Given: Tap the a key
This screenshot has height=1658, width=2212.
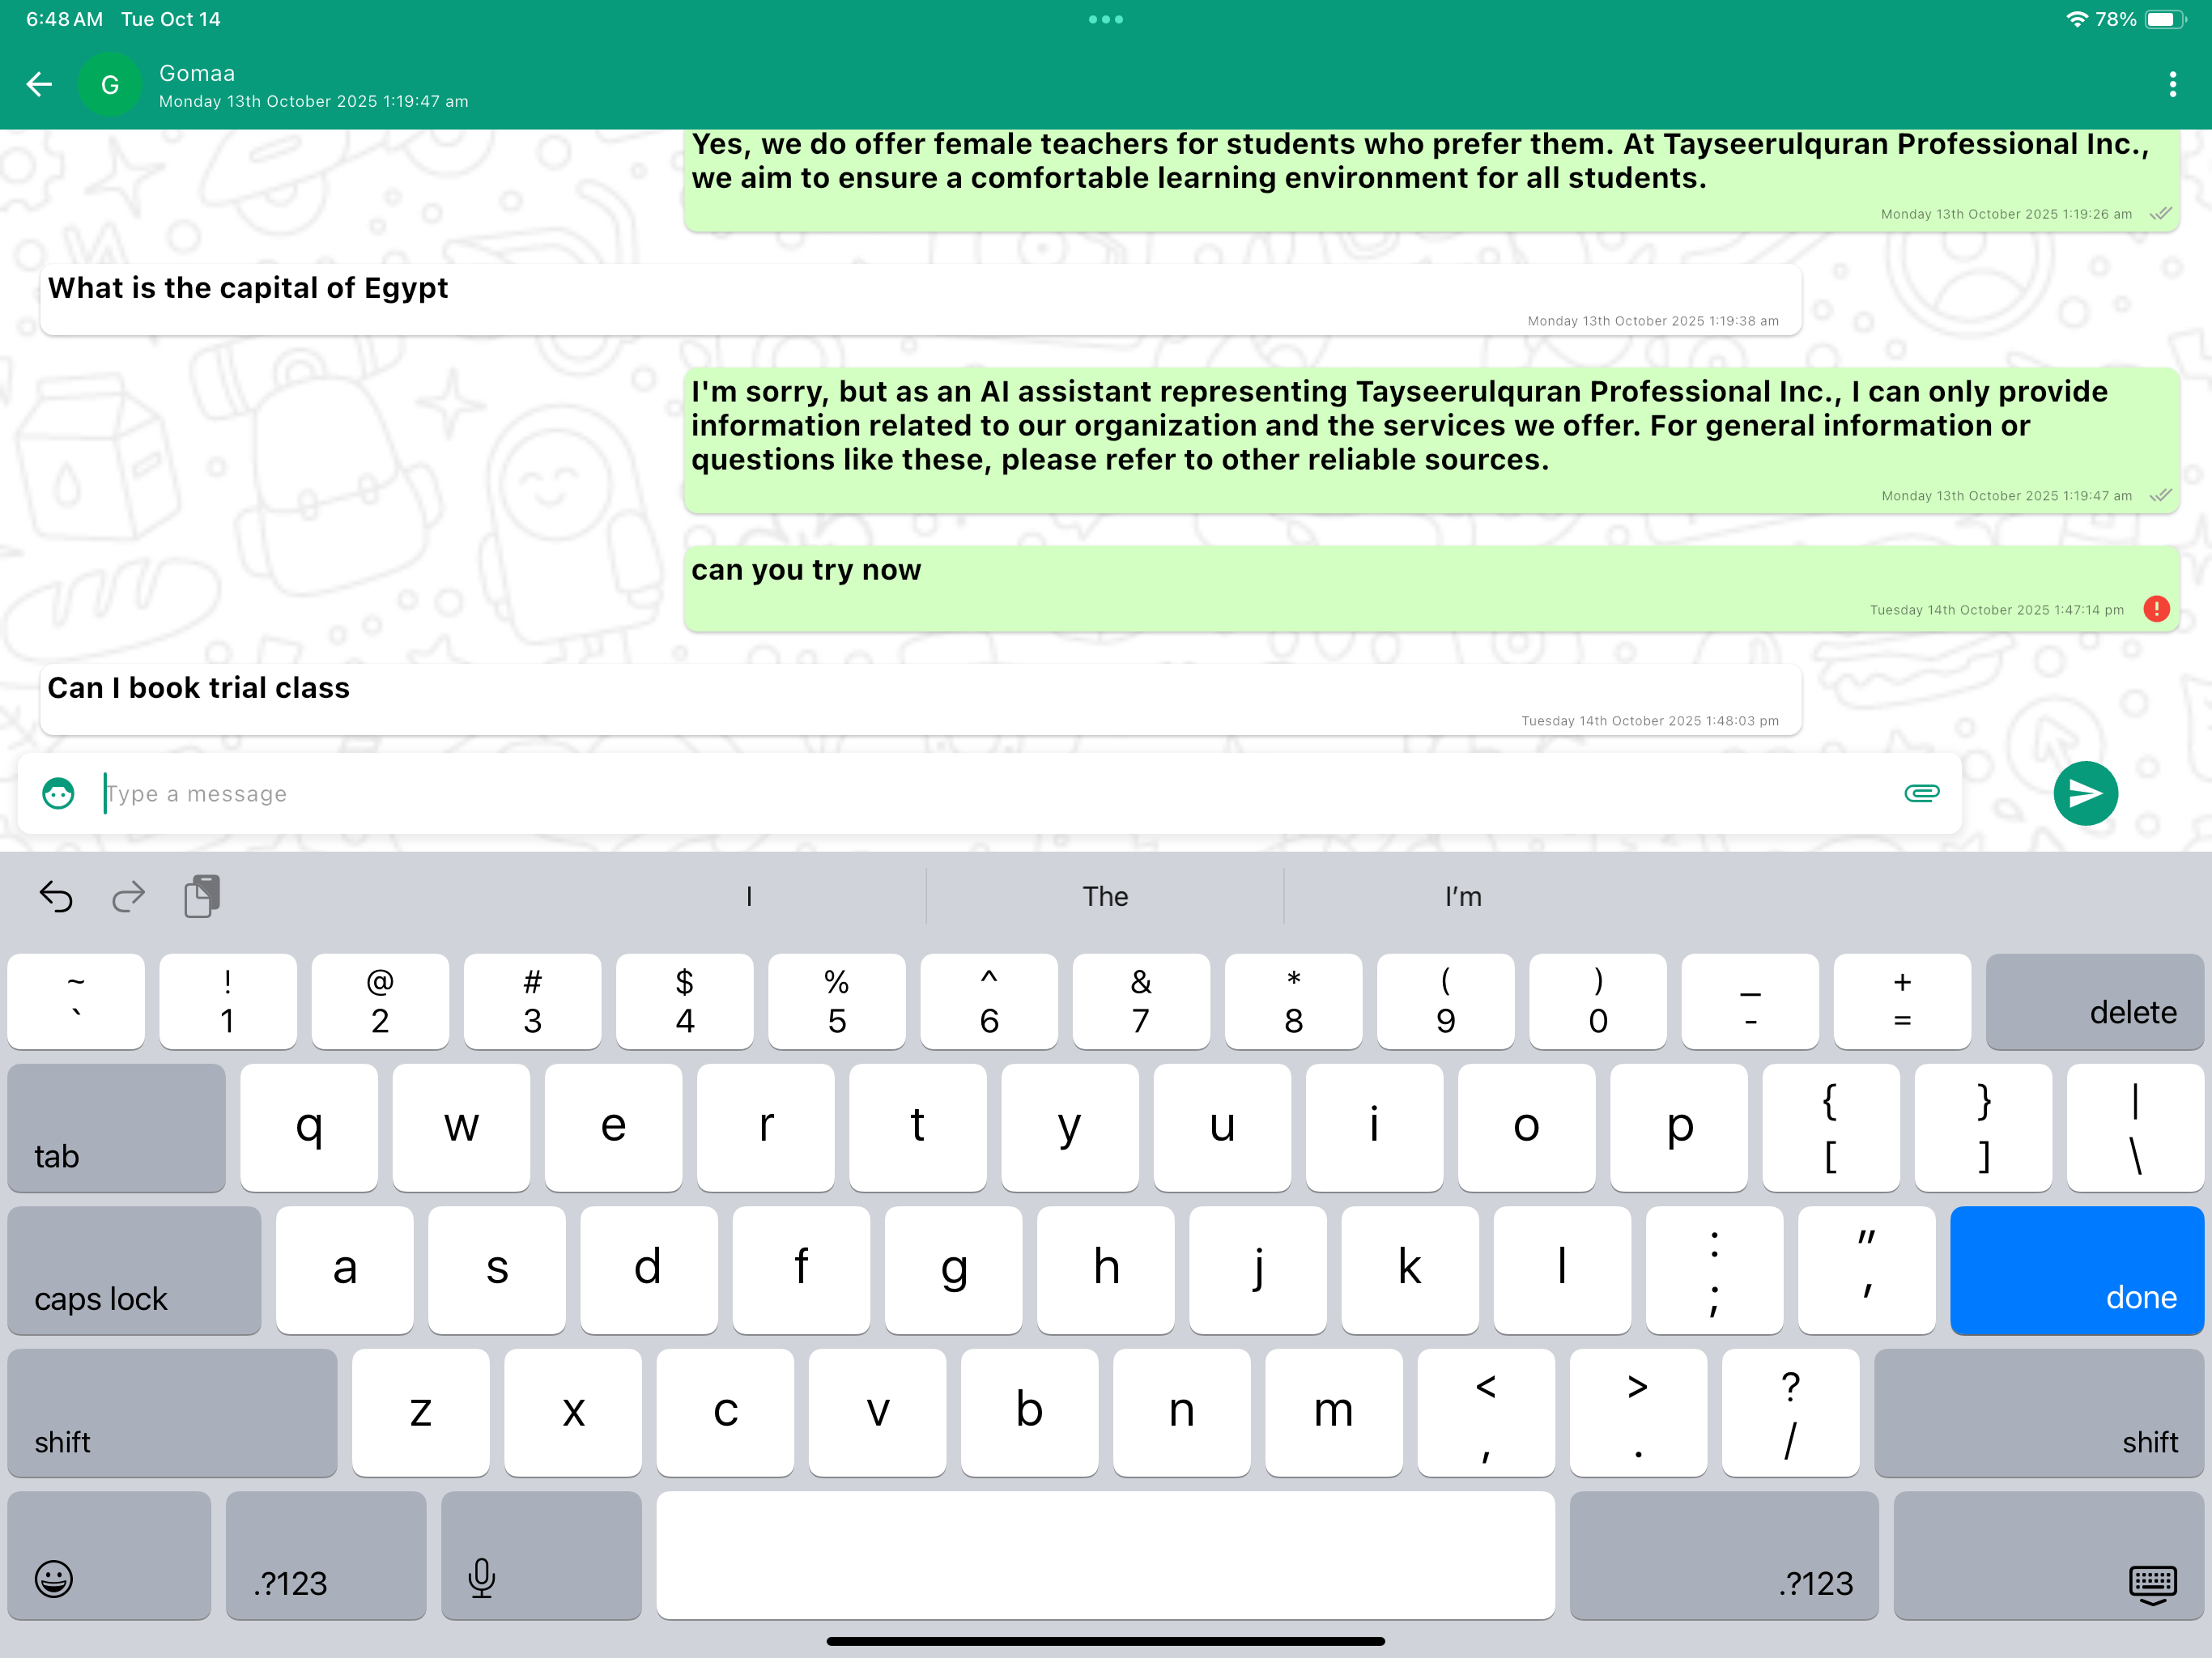Looking at the screenshot, I should [x=344, y=1270].
